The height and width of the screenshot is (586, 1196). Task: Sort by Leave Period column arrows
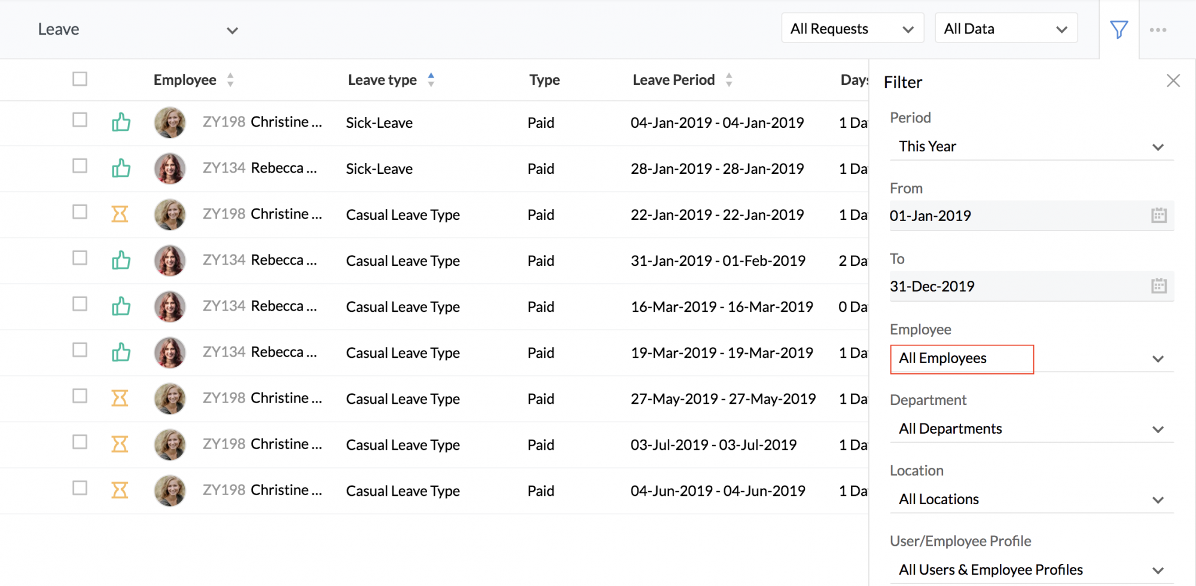point(728,79)
